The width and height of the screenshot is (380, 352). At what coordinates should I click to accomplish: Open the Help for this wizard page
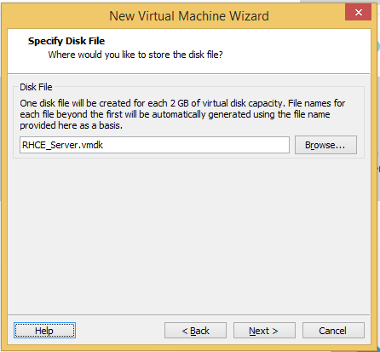pyautogui.click(x=44, y=331)
